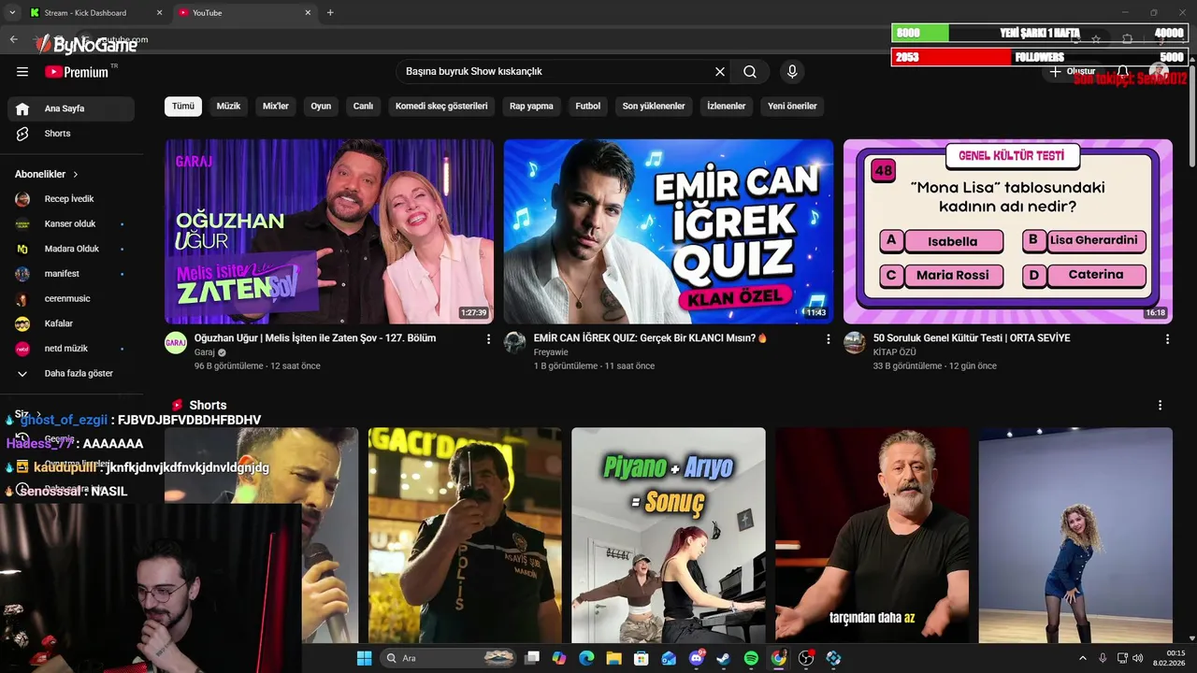Select the Son yüklenenler chip
This screenshot has width=1197, height=673.
tap(655, 107)
